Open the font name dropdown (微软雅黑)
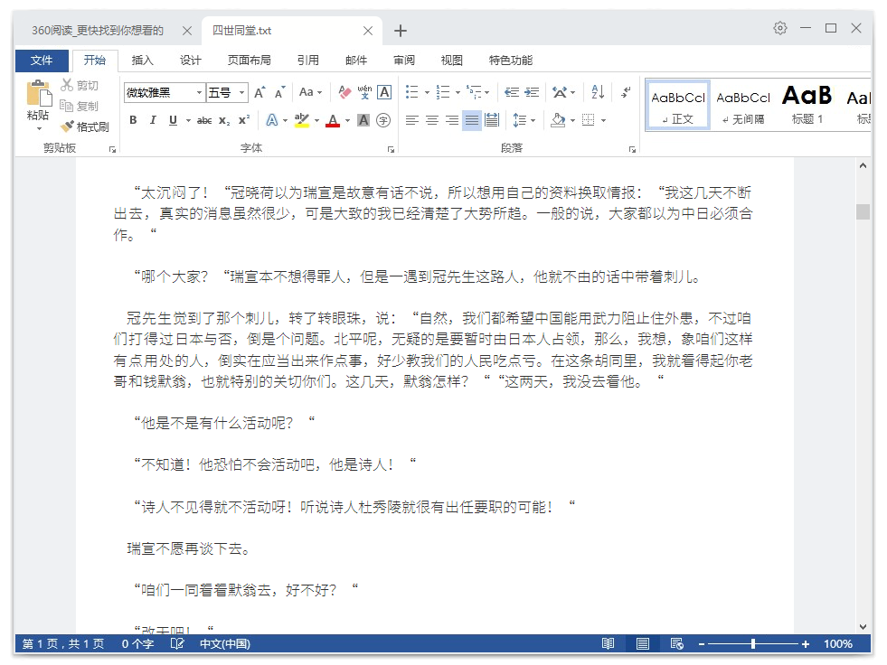The image size is (887, 665). click(199, 92)
